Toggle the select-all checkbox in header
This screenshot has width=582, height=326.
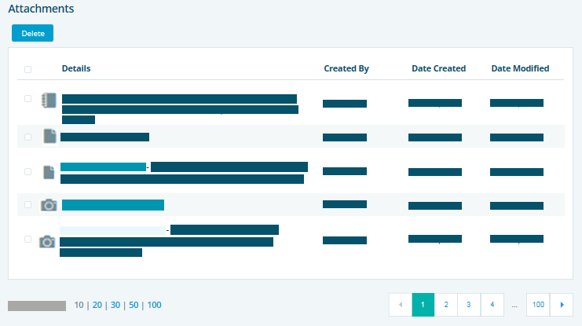tap(27, 69)
